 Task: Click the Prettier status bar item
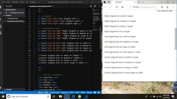[89, 92]
